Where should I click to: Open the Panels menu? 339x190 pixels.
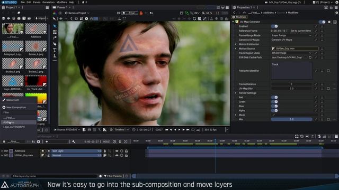[x=37, y=2]
